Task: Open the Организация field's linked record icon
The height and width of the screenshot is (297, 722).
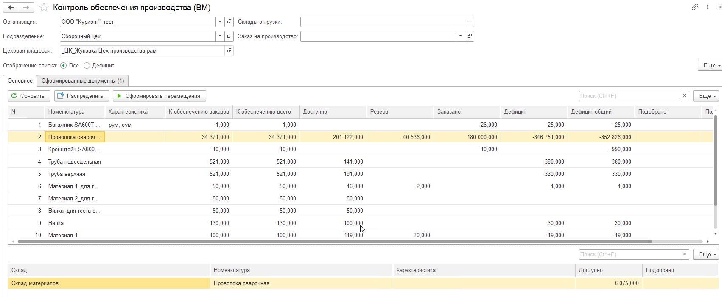Action: pyautogui.click(x=229, y=22)
